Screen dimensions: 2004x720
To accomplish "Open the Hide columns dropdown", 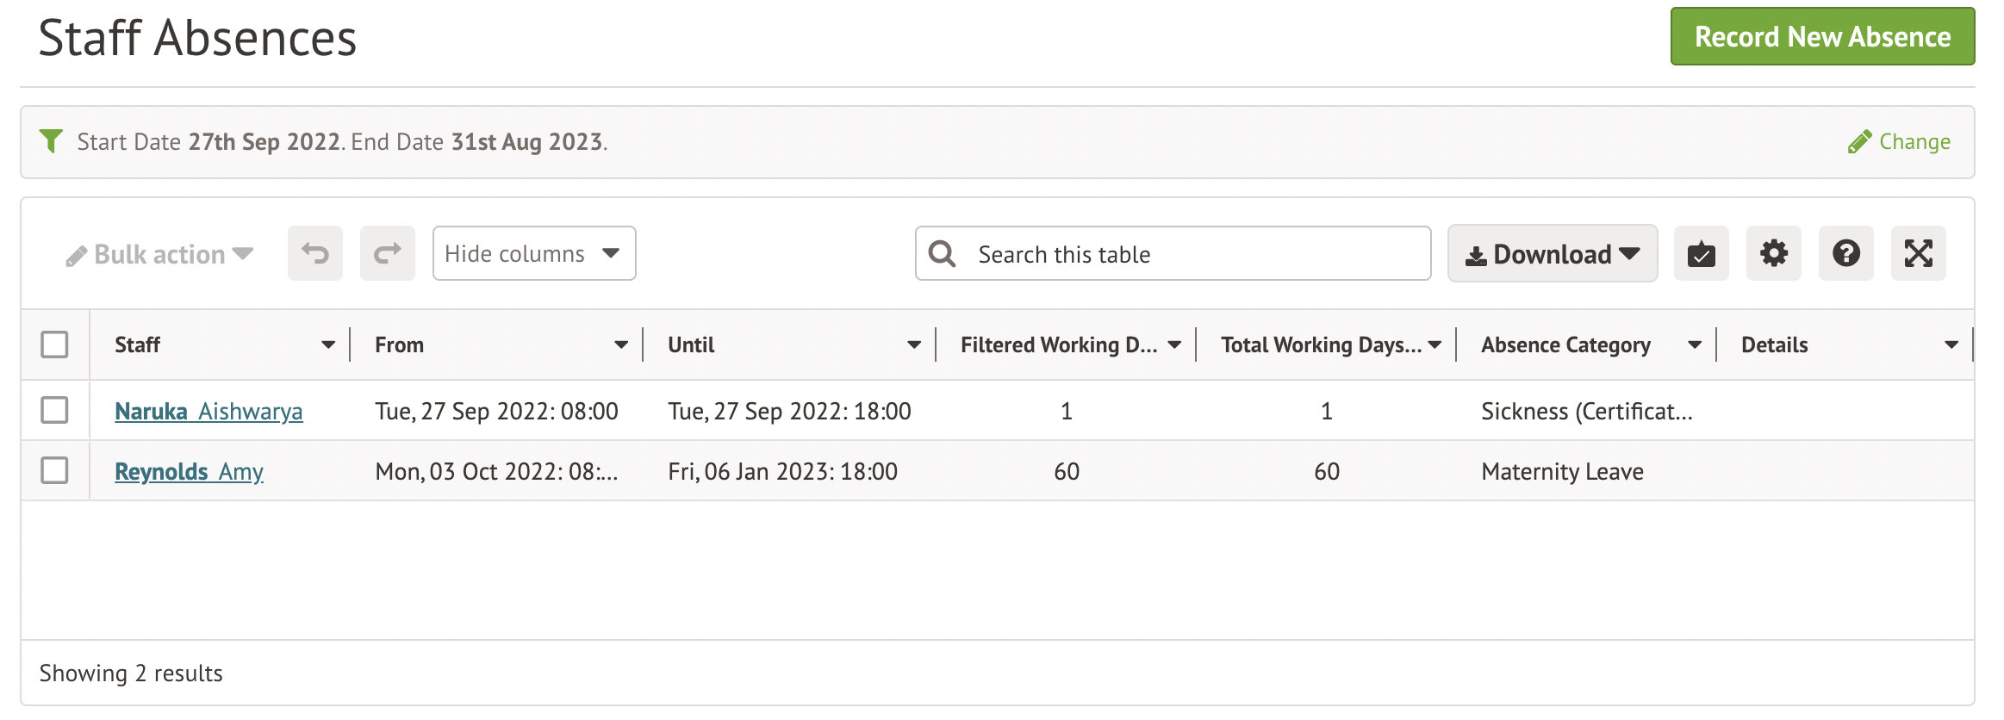I will pos(533,253).
